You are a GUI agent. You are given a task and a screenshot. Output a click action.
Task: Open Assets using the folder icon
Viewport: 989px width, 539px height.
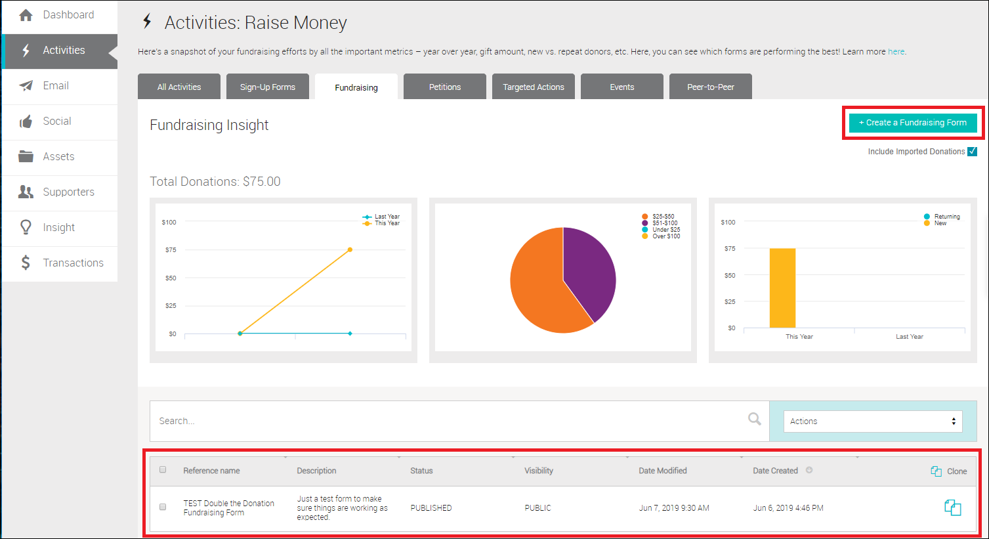[26, 156]
